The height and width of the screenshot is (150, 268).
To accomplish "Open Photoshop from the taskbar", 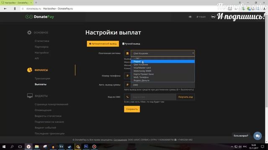I will tap(86, 147).
